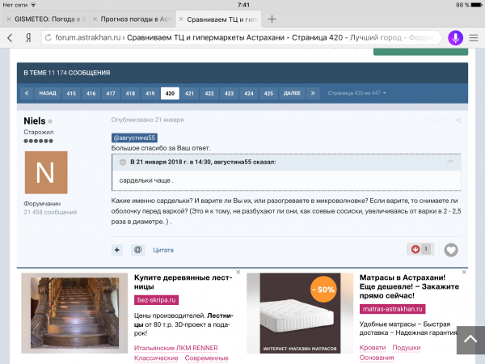Reload the page using the refresh icon

48,38
